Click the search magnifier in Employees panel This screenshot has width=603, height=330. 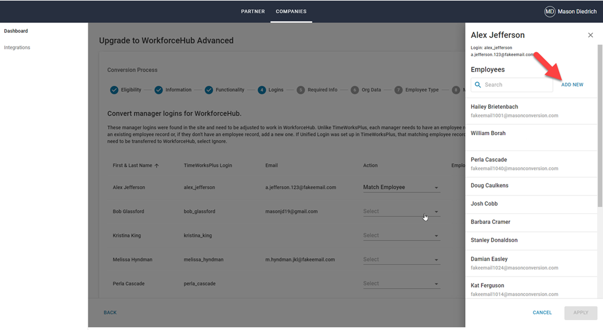(x=478, y=84)
